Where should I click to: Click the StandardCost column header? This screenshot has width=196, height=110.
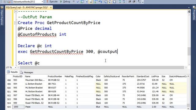point(143,76)
